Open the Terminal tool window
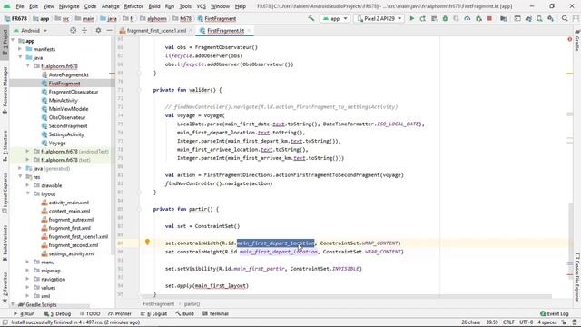581x327 pixels. (215, 313)
